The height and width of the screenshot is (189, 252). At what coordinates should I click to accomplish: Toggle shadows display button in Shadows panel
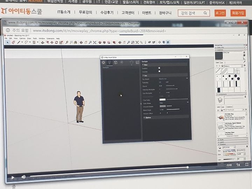tap(220, 148)
